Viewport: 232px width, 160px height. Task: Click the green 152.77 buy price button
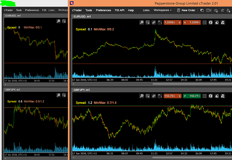pyautogui.click(x=192, y=96)
